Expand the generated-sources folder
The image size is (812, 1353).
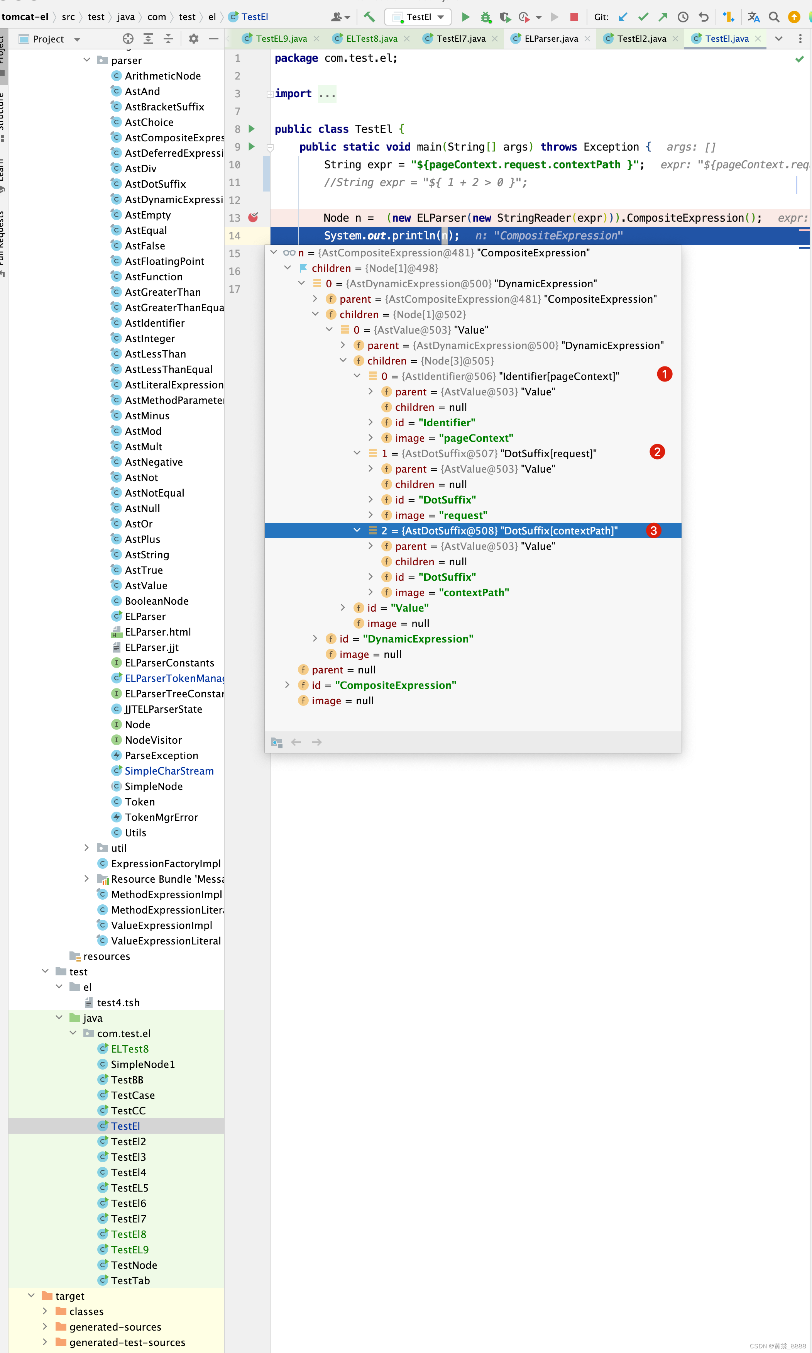(45, 1327)
